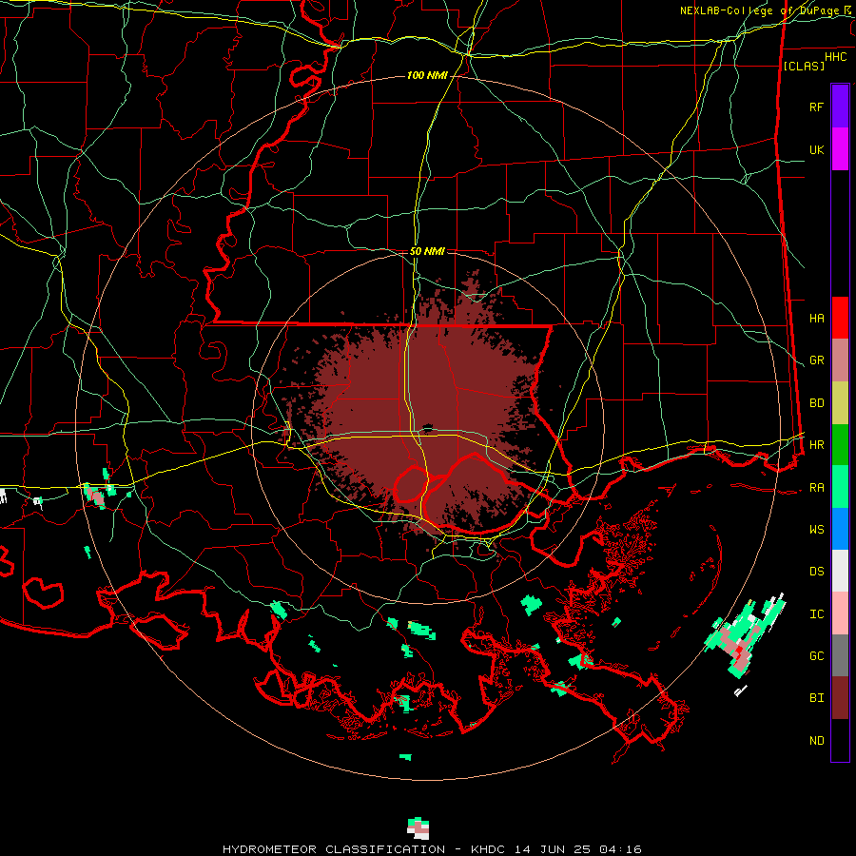Viewport: 856px width, 856px height.
Task: Click the 100 NMI range ring label
Action: pyautogui.click(x=427, y=75)
